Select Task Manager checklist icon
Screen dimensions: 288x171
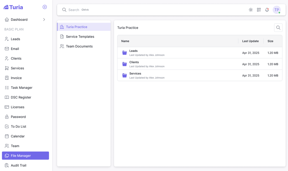(x=7, y=88)
